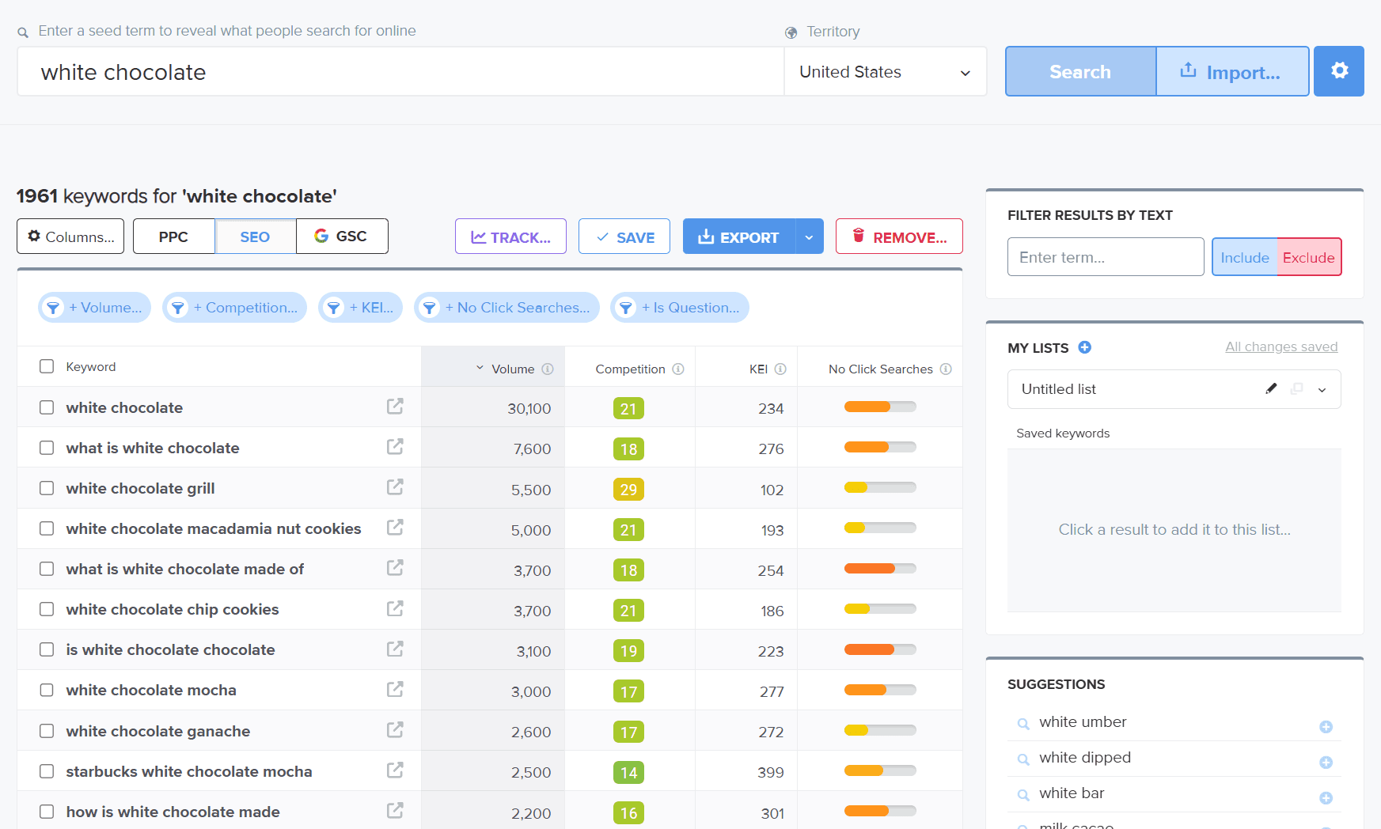Click the Volume column info icon
This screenshot has height=829, width=1381.
548,369
